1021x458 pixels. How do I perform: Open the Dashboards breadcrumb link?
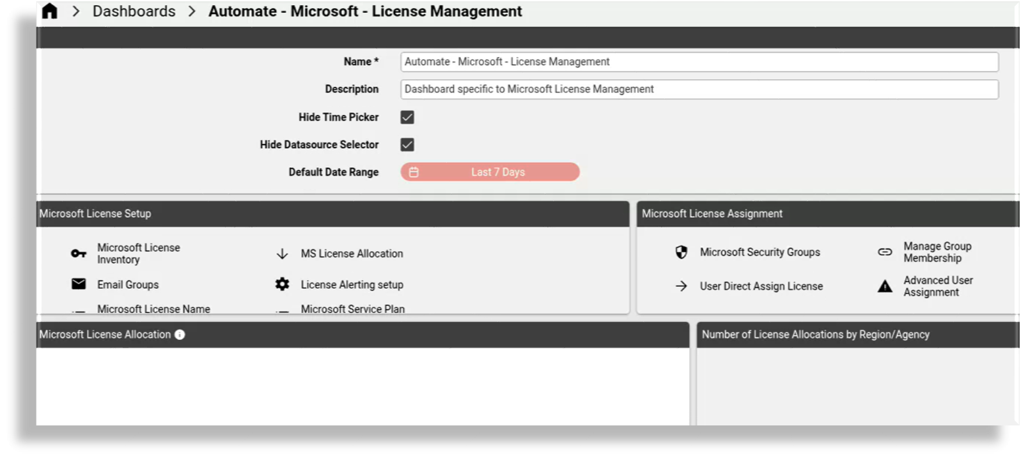[x=134, y=11]
